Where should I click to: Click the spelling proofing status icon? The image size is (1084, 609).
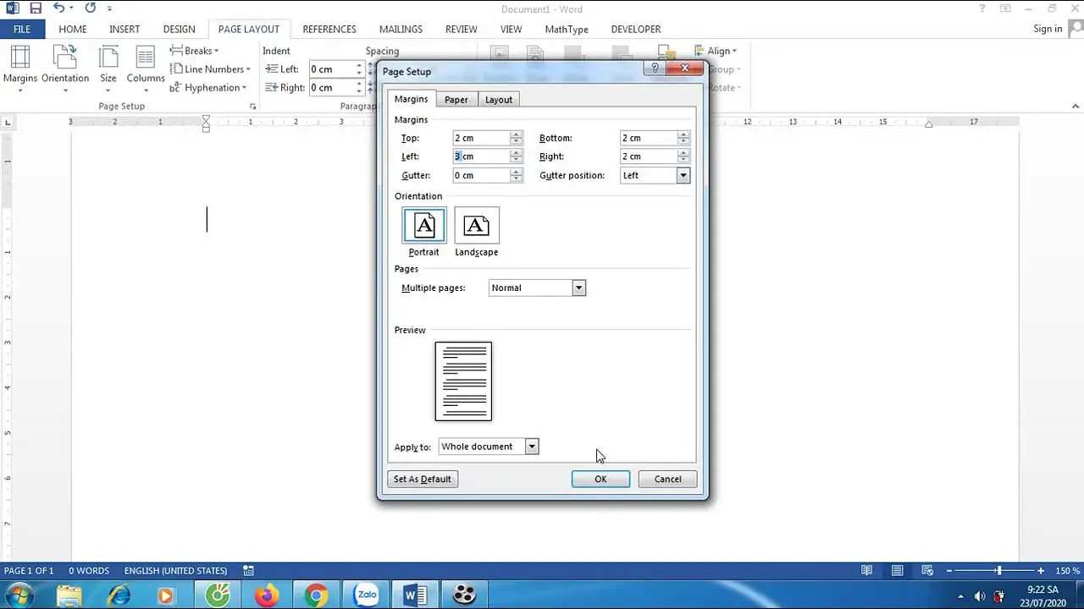248,571
